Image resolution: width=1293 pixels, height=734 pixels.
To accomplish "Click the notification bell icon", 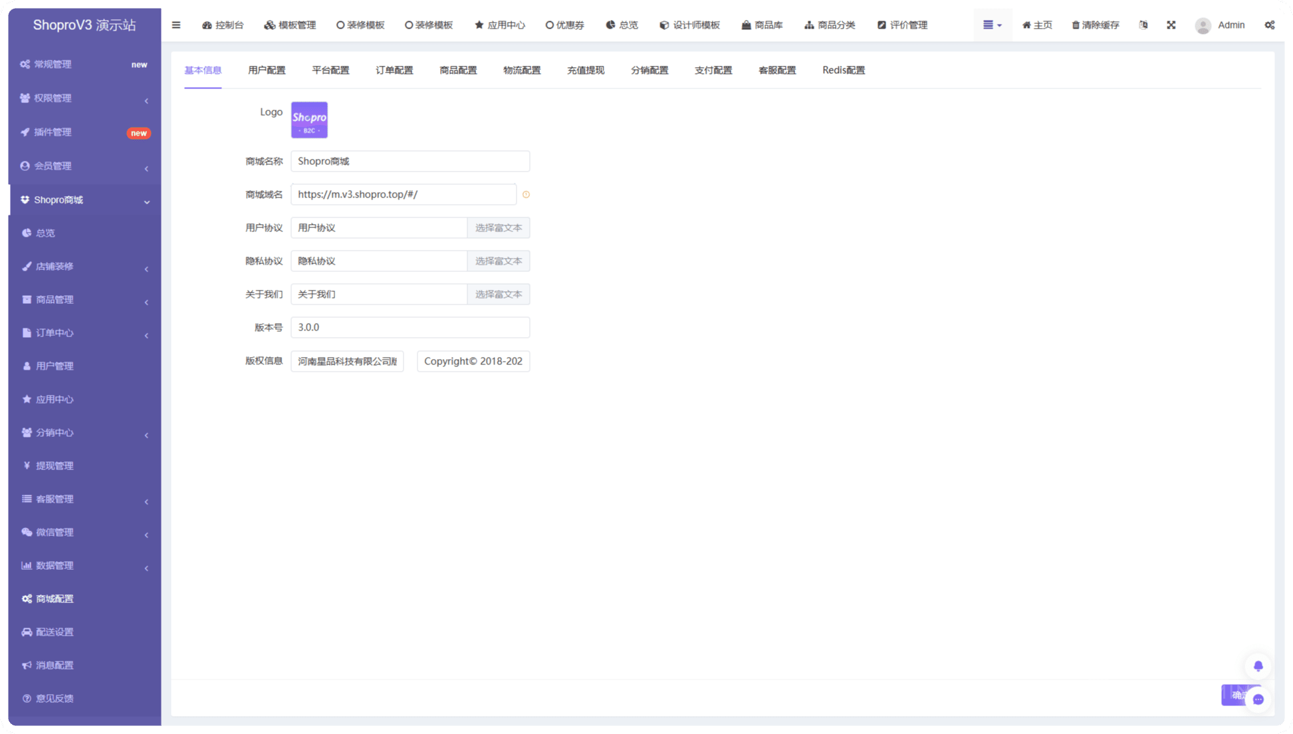I will 1258,666.
